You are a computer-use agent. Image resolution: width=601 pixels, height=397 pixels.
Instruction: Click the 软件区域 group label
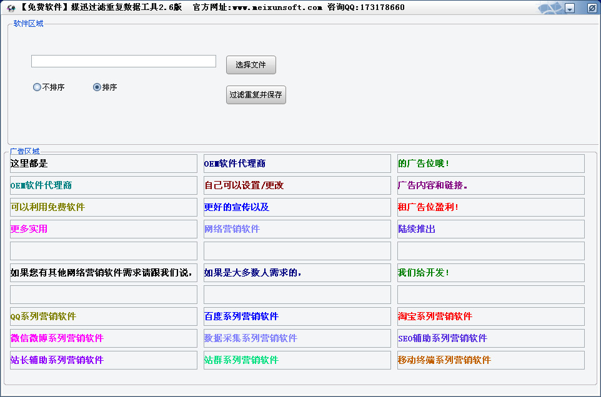pyautogui.click(x=28, y=23)
